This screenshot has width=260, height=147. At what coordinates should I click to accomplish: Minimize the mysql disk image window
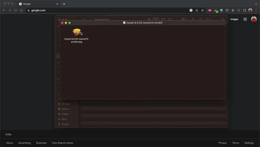click(66, 23)
